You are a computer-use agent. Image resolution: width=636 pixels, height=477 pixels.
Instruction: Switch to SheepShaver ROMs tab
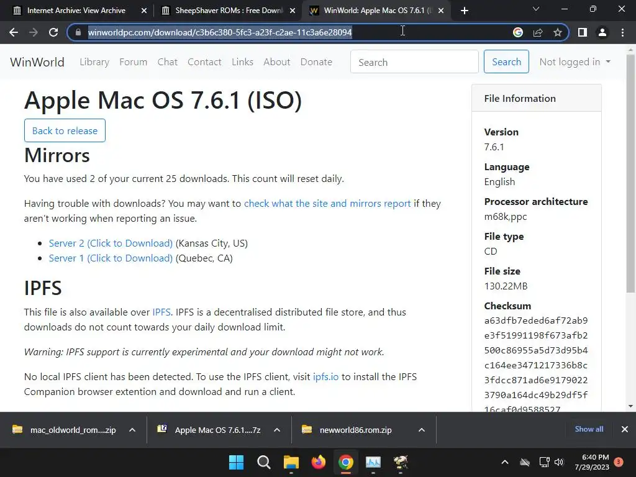pos(229,11)
